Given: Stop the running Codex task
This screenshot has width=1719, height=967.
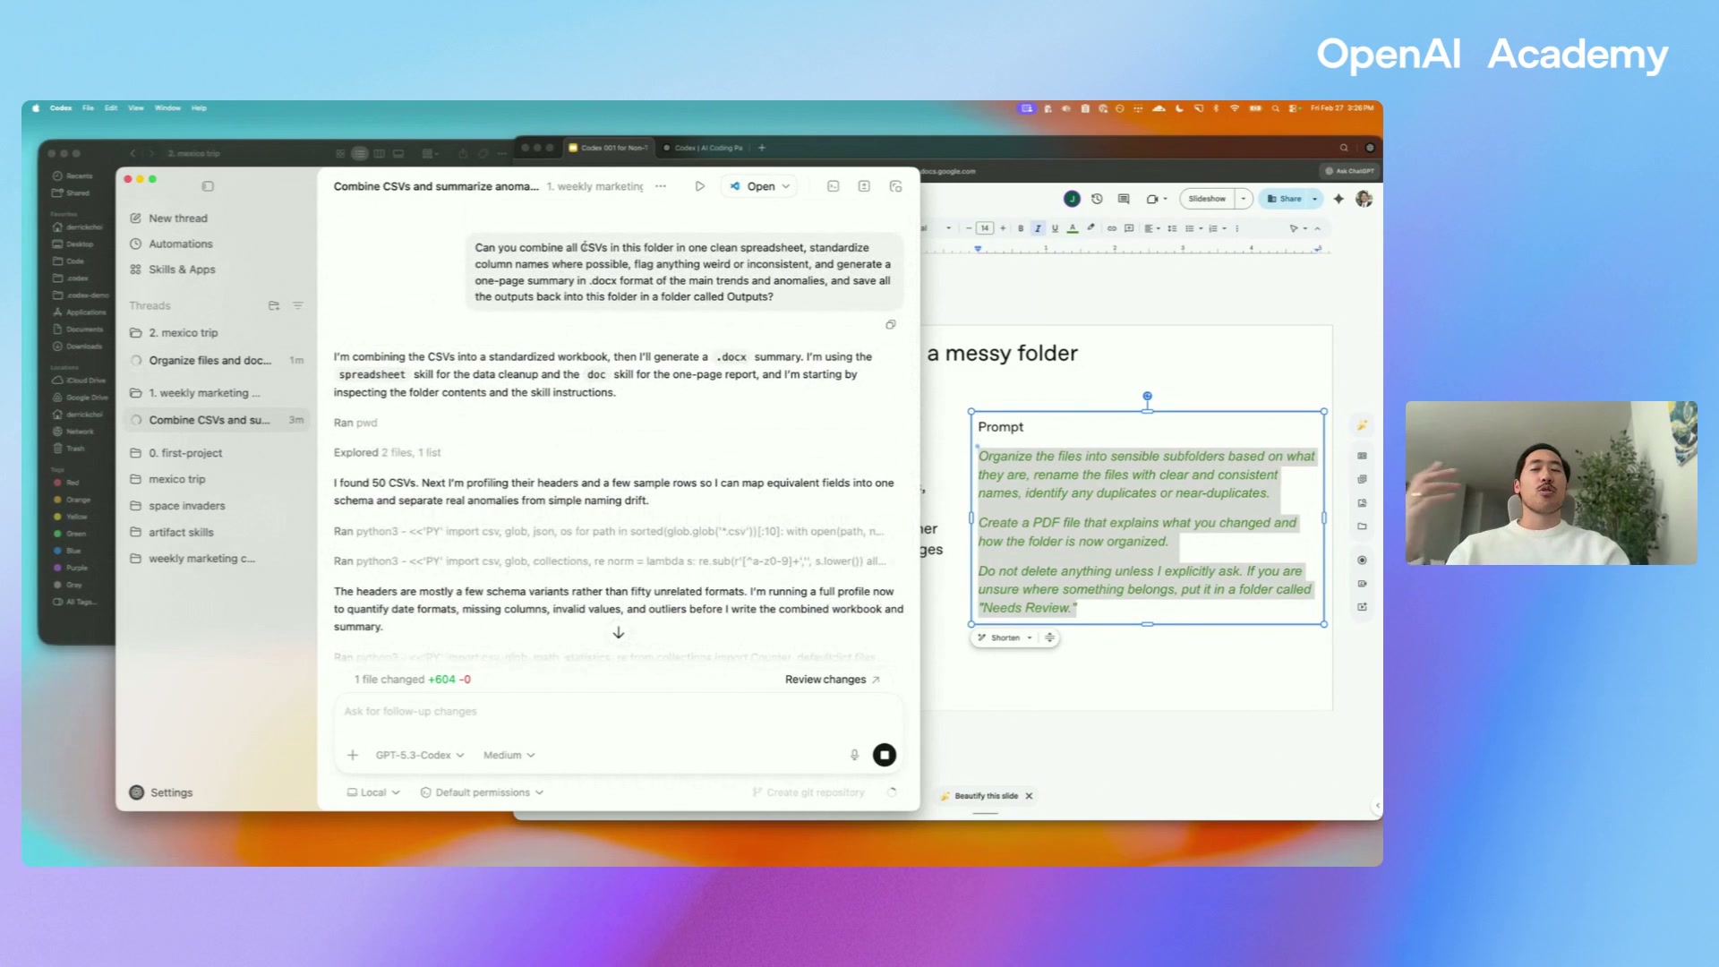Looking at the screenshot, I should point(884,755).
